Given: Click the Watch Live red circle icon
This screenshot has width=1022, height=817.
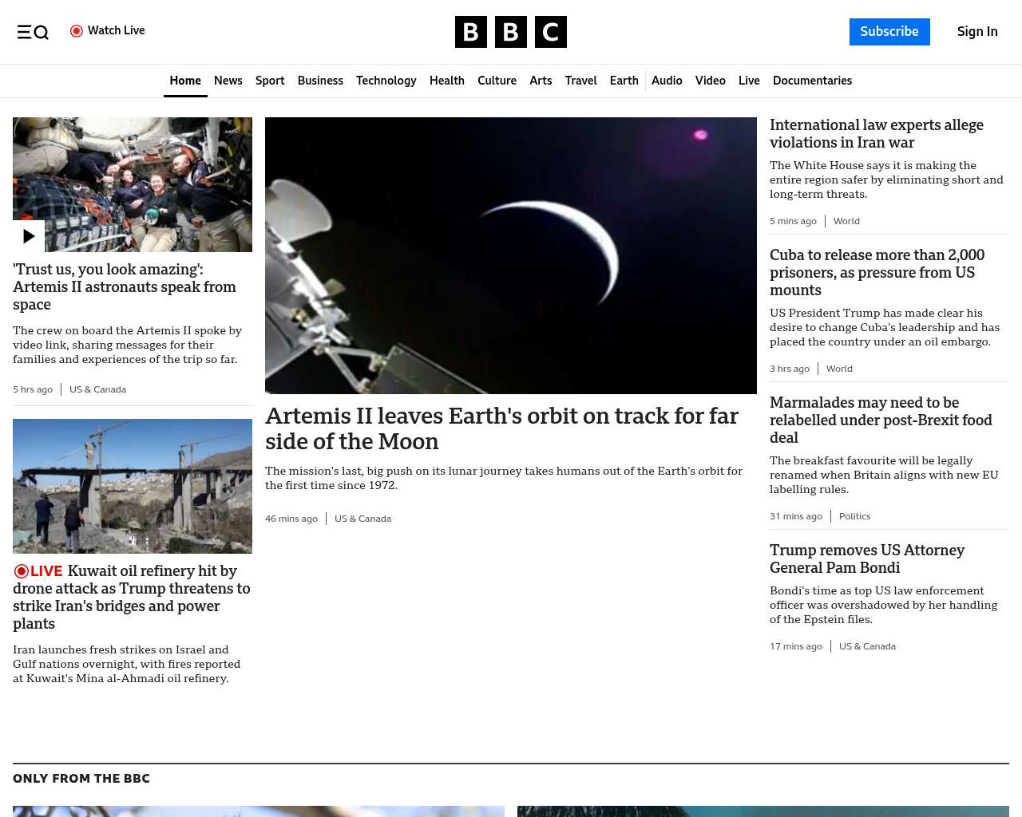Looking at the screenshot, I should [77, 31].
